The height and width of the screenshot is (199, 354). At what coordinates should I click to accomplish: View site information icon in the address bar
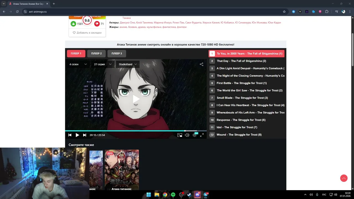pyautogui.click(x=25, y=12)
